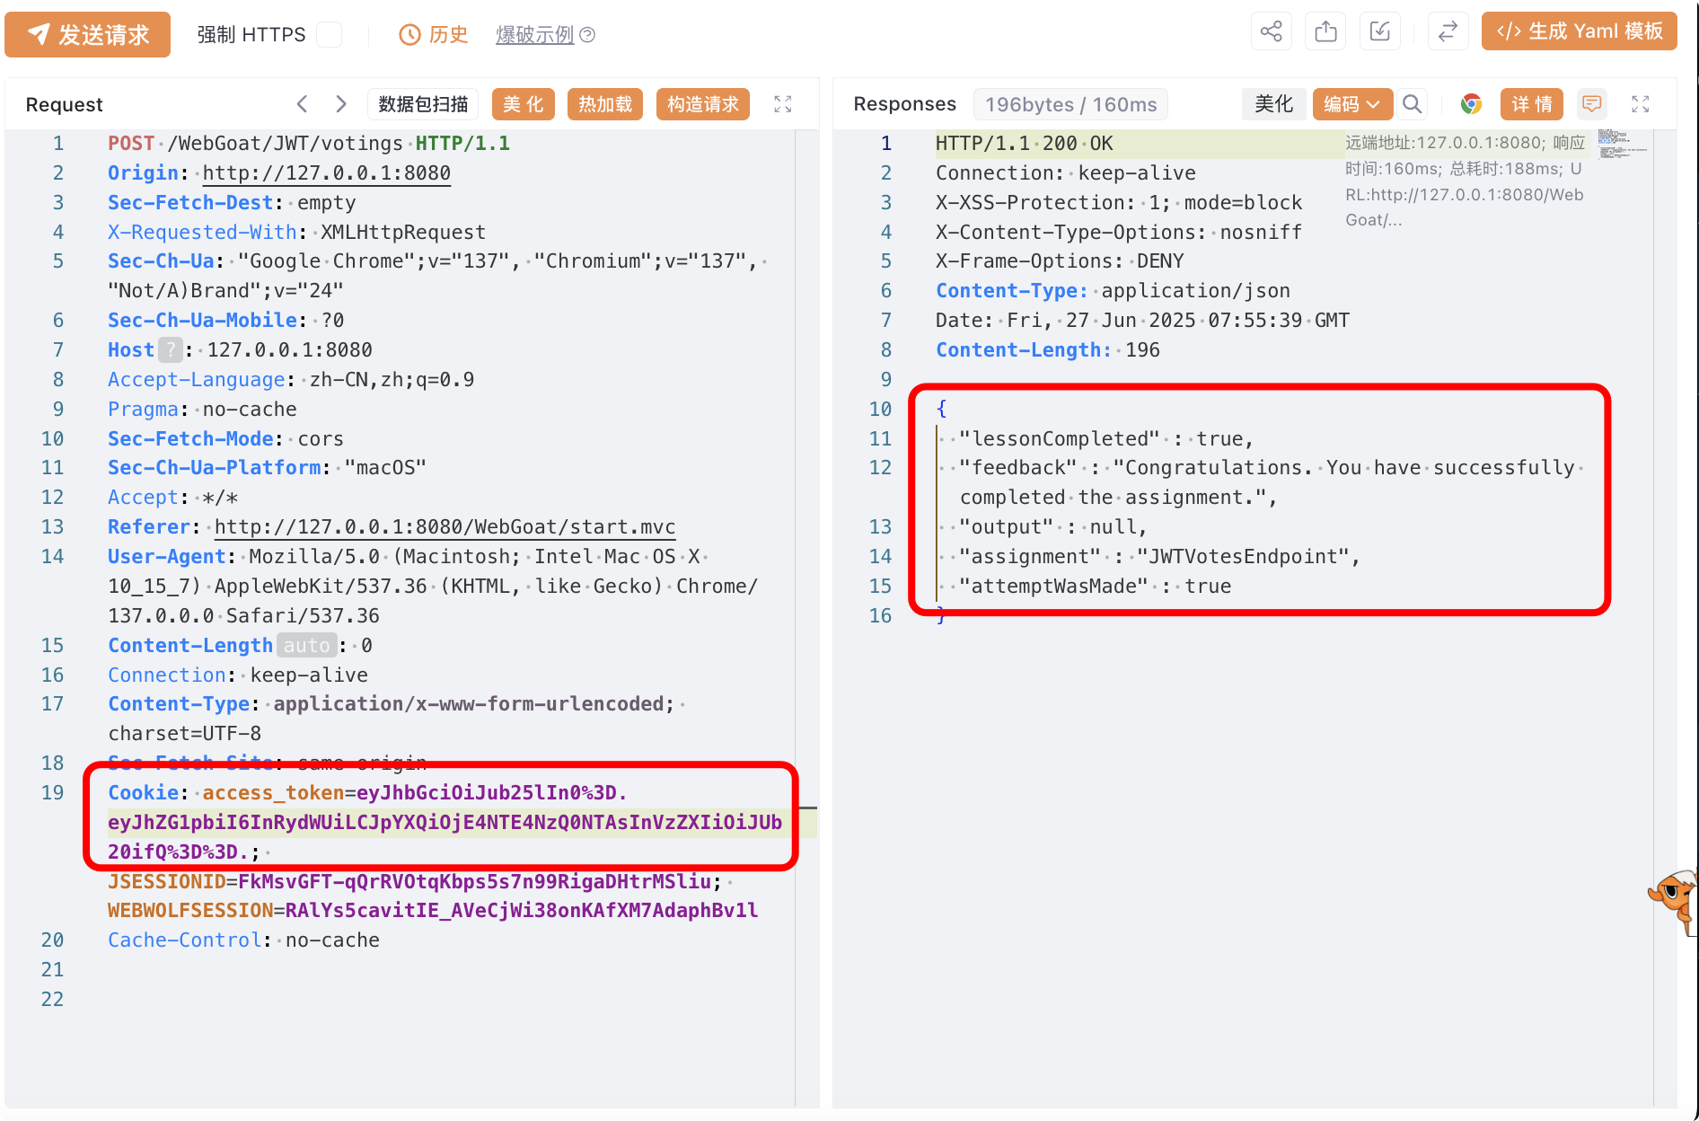Expand the Responses panel to fullscreen
Viewport: 1699px width, 1121px height.
click(1641, 104)
